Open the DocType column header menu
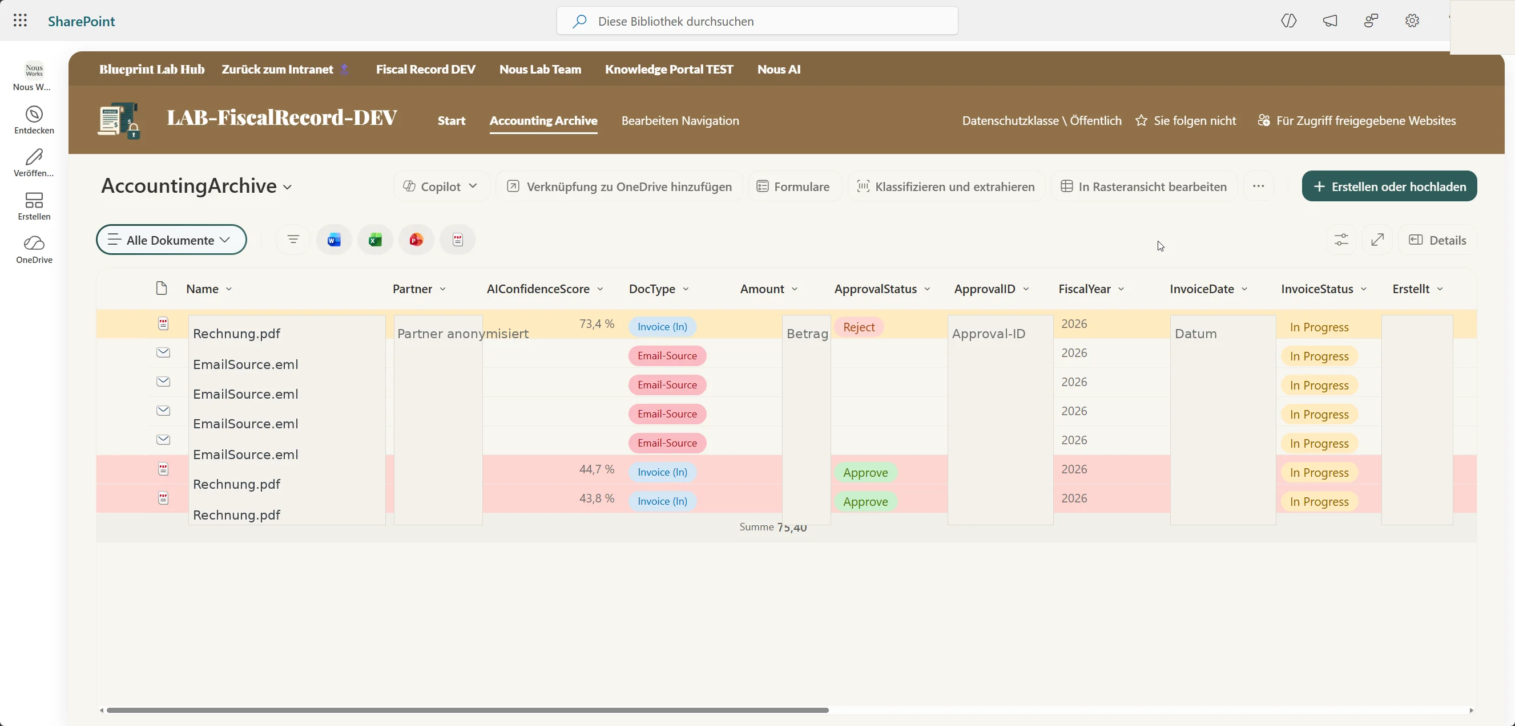This screenshot has width=1515, height=726. point(659,289)
